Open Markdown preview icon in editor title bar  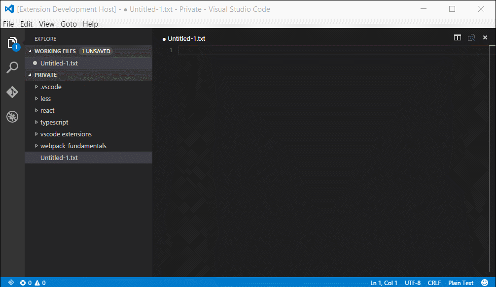click(x=471, y=37)
